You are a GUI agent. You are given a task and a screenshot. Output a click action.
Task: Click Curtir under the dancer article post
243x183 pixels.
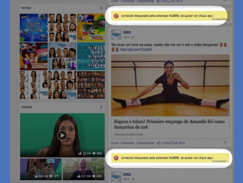pyautogui.click(x=115, y=143)
